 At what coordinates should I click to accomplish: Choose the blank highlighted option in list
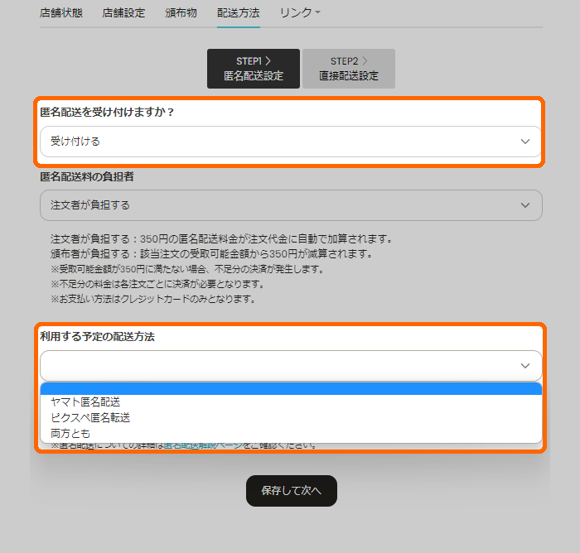[291, 388]
